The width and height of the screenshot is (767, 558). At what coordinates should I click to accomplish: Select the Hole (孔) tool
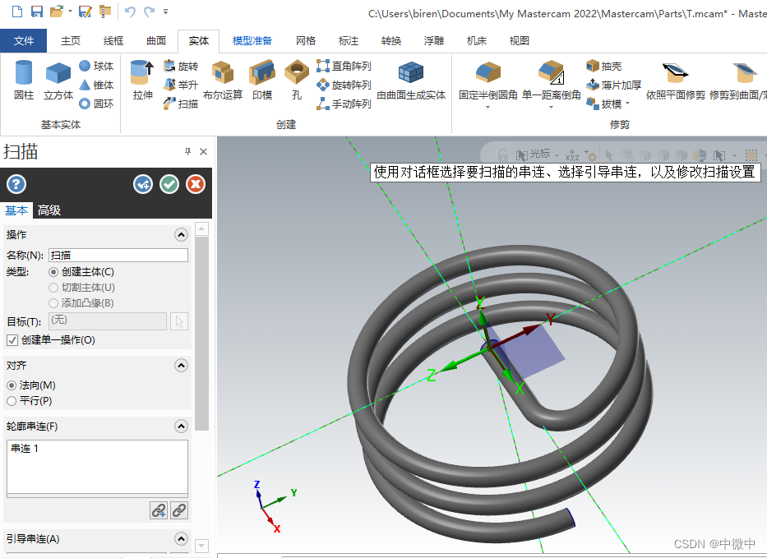click(x=297, y=80)
